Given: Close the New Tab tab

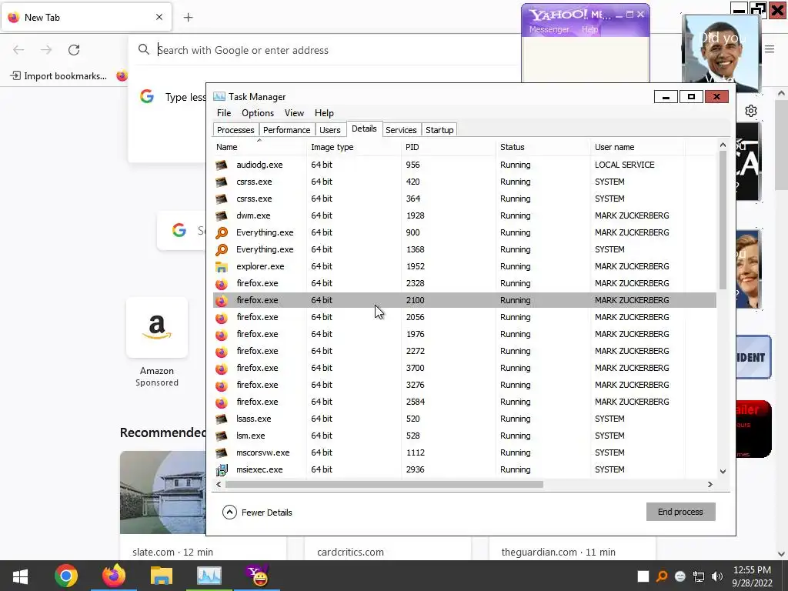Looking at the screenshot, I should point(159,17).
